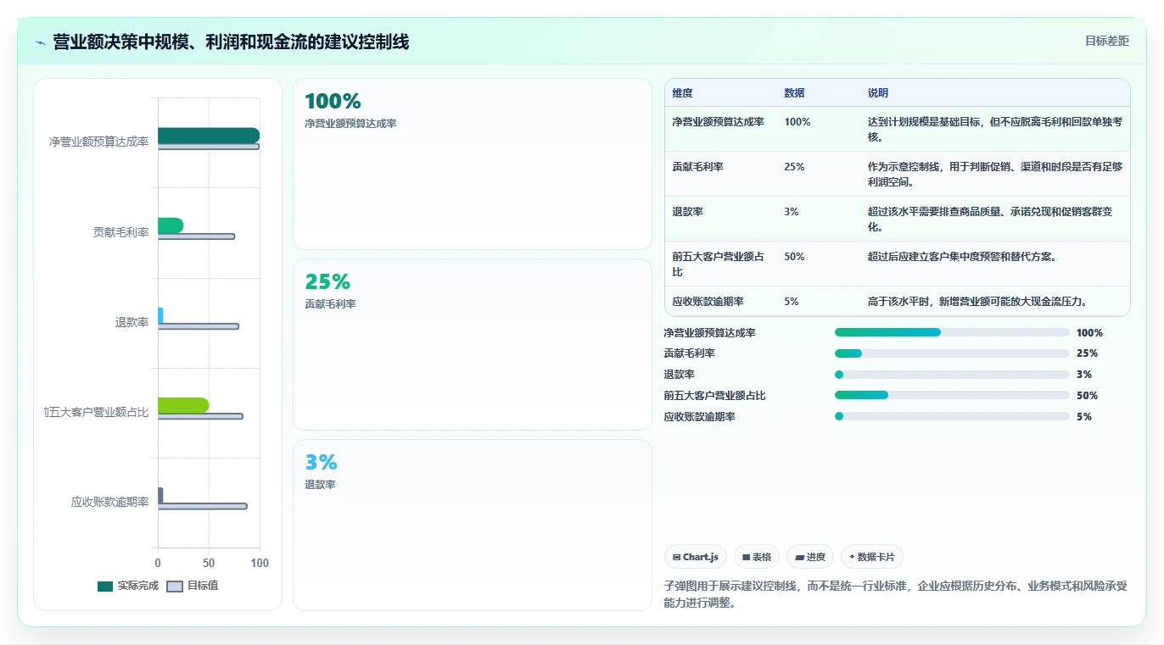Click the 25% data card value
This screenshot has height=645, width=1164.
(327, 282)
